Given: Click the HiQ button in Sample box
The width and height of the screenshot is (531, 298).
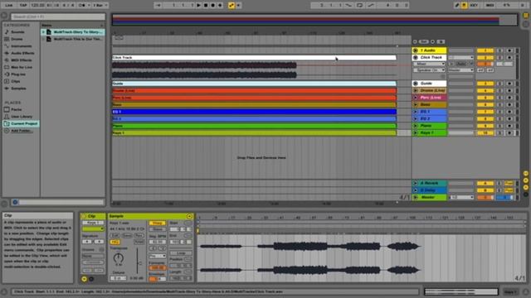Looking at the screenshot, I should point(114,243).
